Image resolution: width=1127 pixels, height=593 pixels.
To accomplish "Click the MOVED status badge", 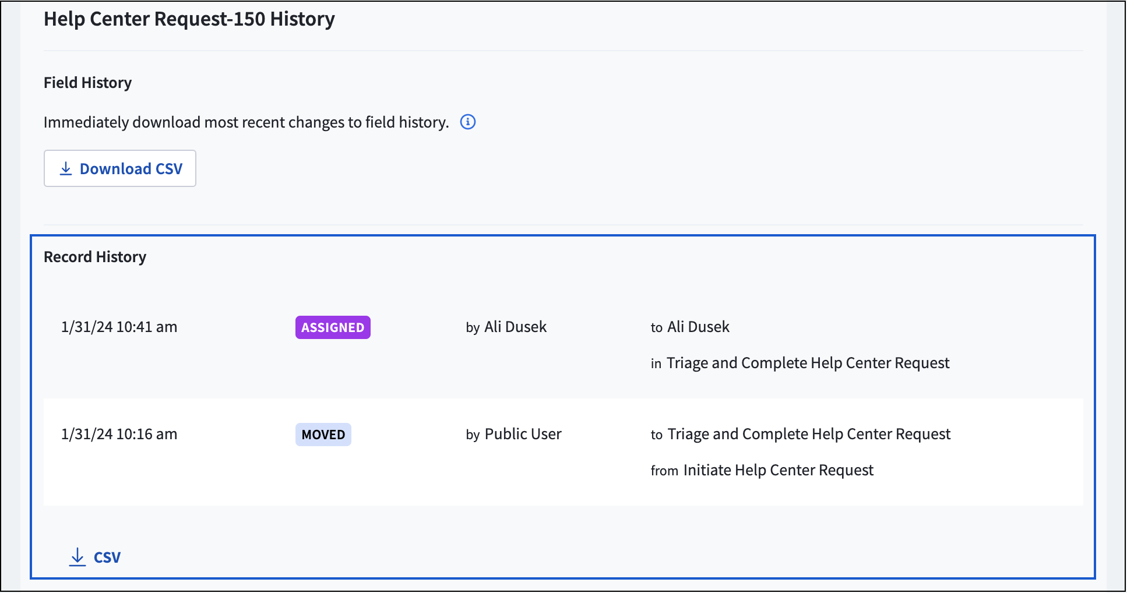I will [323, 435].
